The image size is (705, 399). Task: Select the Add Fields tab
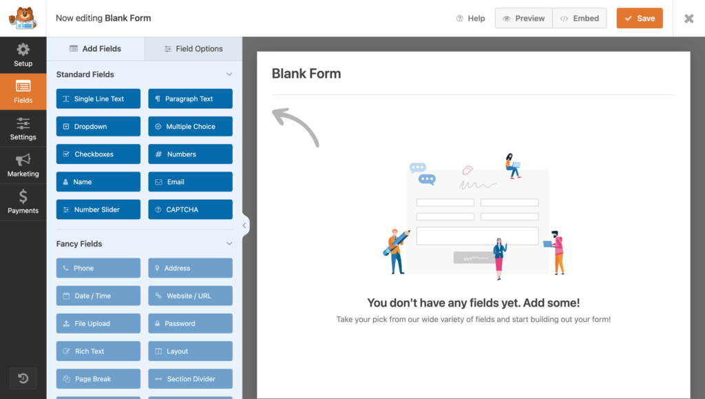(96, 49)
